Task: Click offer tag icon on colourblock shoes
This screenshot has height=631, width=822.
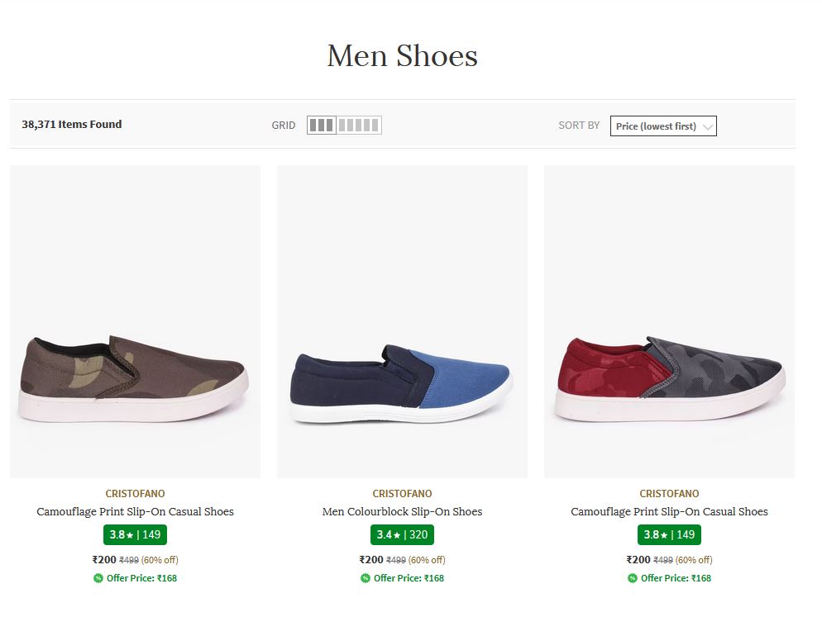Action: [366, 578]
